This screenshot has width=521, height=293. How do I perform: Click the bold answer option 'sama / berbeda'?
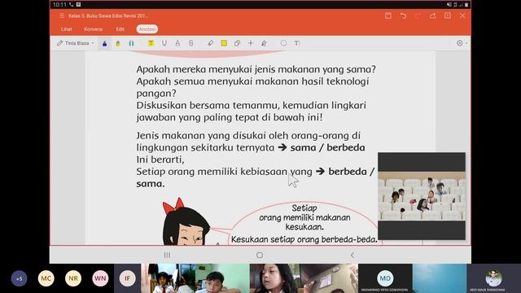(x=327, y=147)
